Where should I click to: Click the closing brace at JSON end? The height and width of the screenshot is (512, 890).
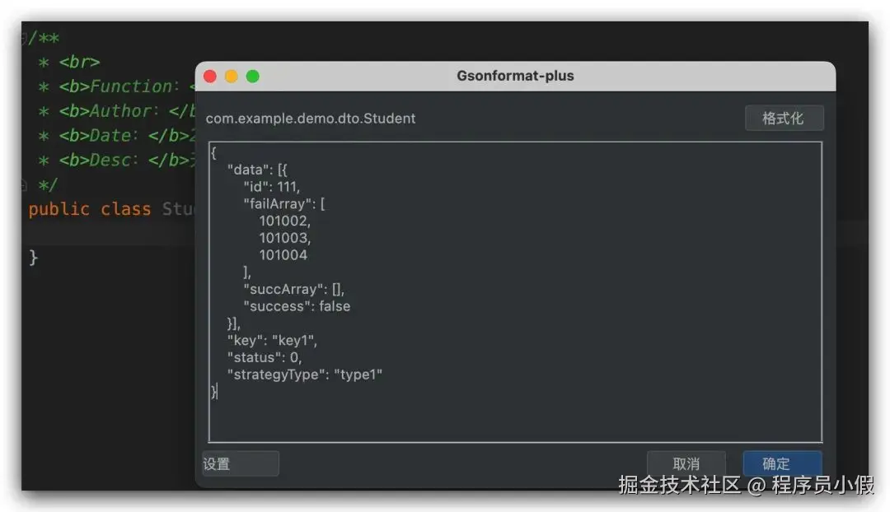213,391
